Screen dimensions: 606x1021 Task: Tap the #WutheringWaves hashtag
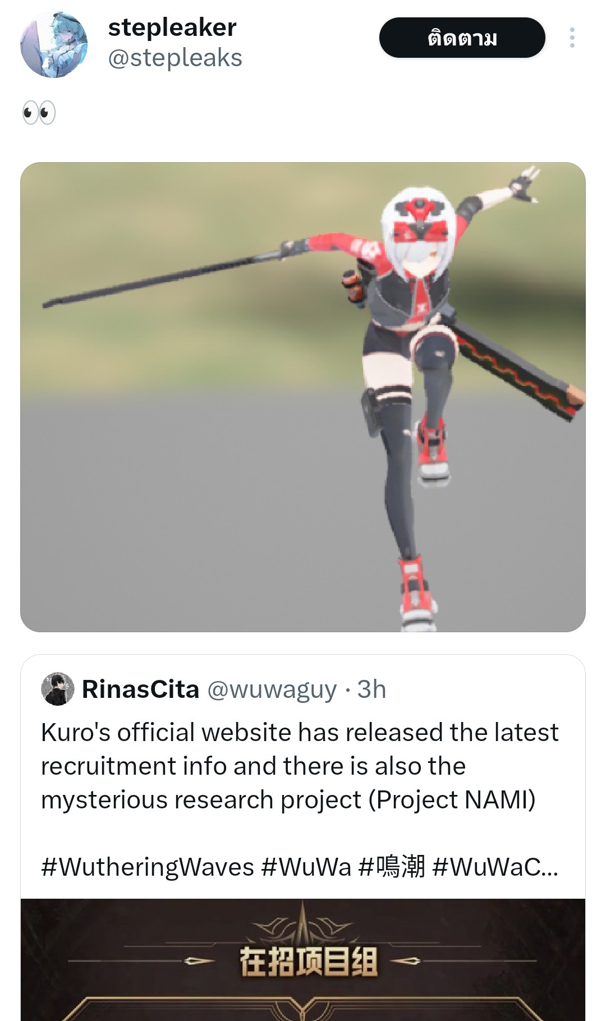[x=148, y=867]
